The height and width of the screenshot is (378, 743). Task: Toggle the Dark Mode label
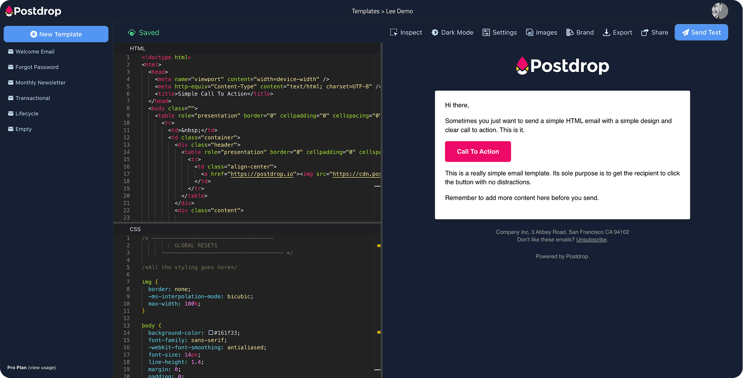(457, 33)
